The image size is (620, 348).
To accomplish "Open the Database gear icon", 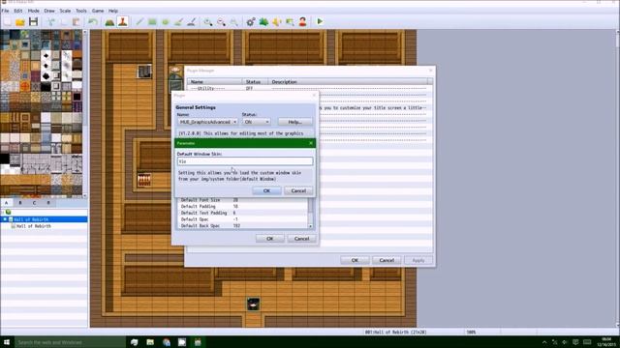I will (250, 21).
